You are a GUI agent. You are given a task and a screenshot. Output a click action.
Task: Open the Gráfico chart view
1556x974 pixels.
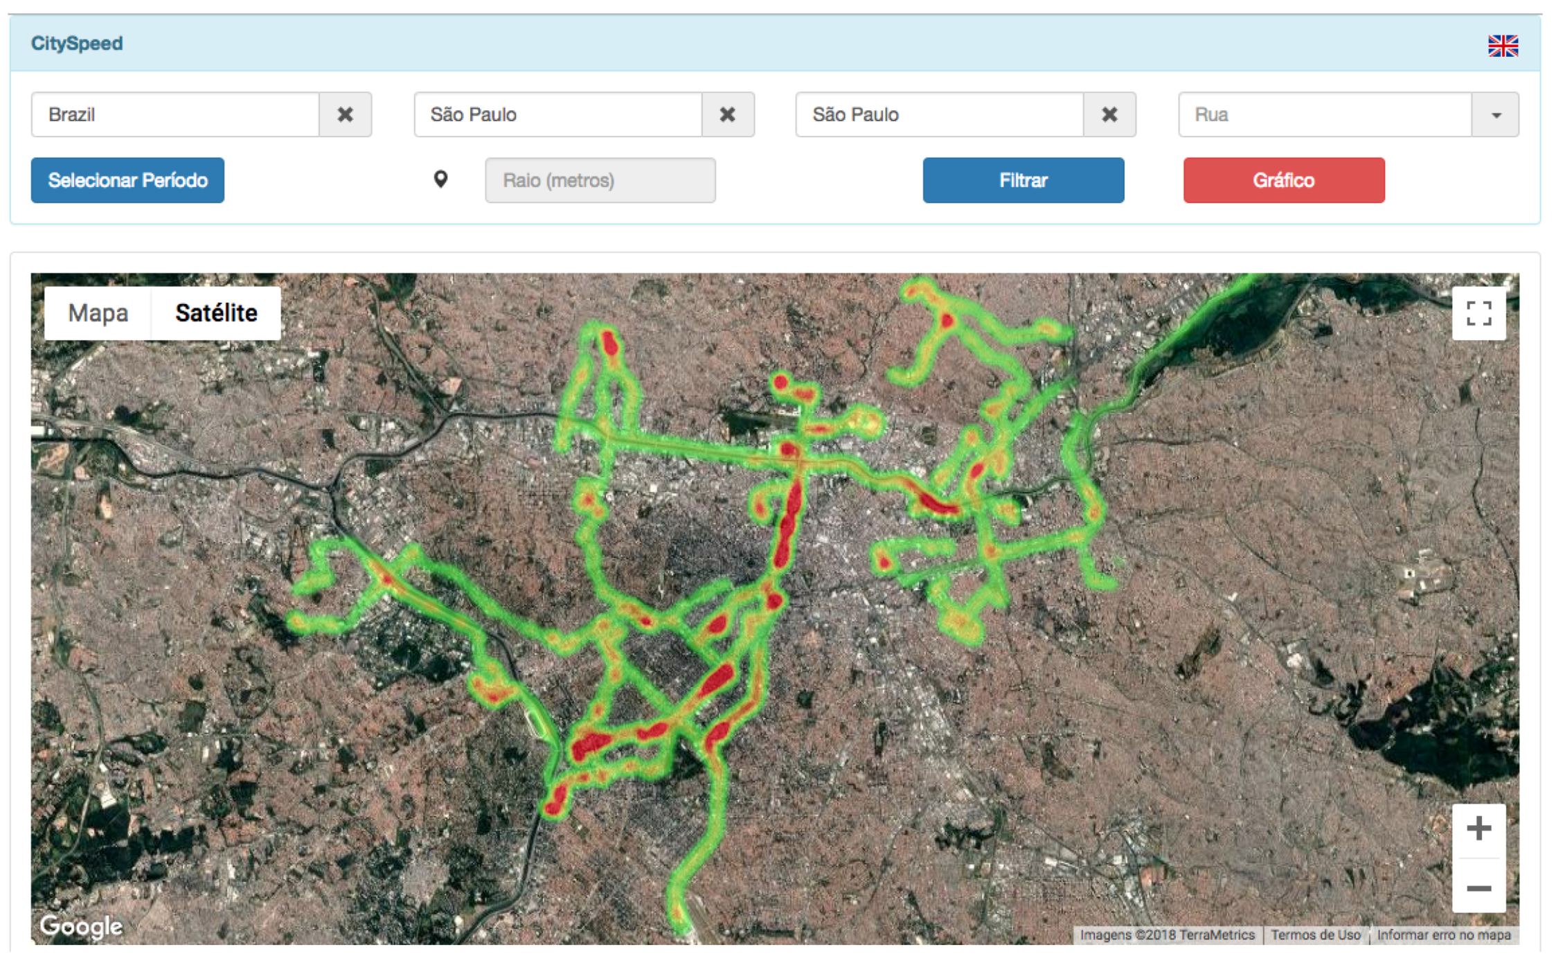click(x=1283, y=180)
